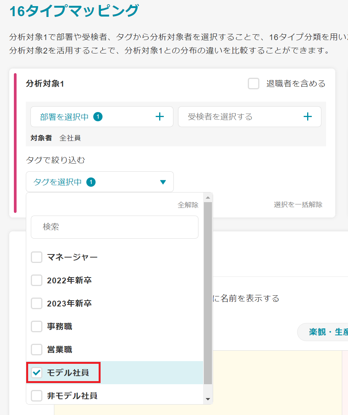Focus the 検索 tag search field

pyautogui.click(x=114, y=227)
